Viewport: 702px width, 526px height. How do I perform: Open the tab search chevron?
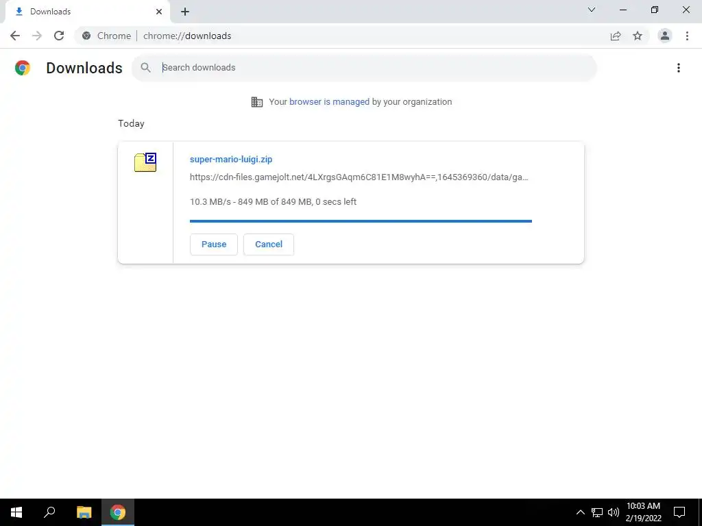(x=592, y=10)
